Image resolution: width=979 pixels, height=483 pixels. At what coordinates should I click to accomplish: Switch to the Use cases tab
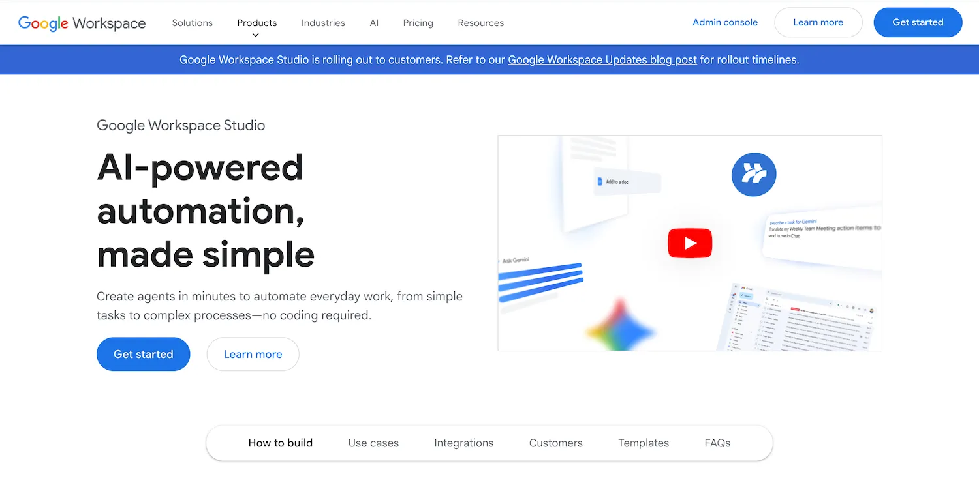(373, 443)
